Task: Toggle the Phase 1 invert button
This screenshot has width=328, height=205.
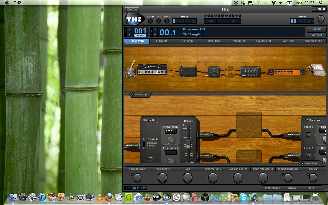Action: coord(309,135)
